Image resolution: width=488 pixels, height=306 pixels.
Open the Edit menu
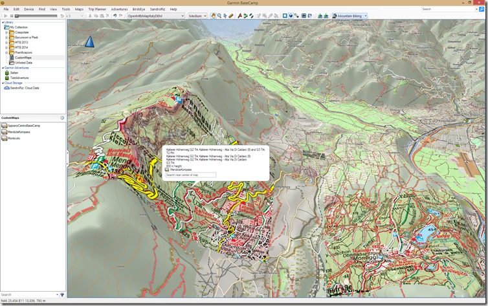(16, 9)
